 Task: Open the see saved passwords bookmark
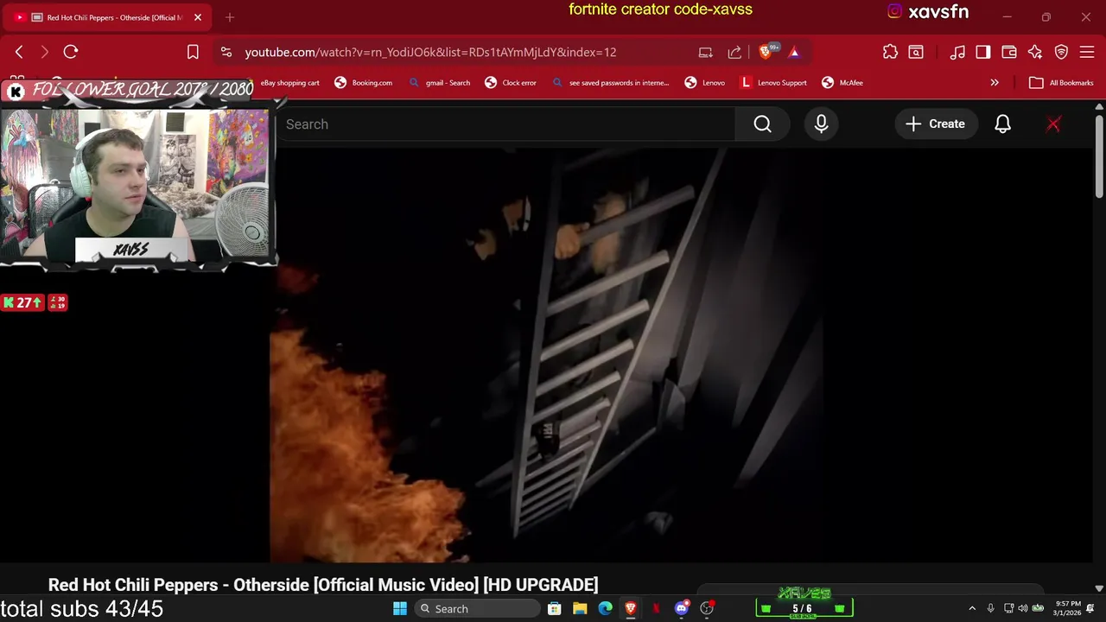(x=611, y=83)
